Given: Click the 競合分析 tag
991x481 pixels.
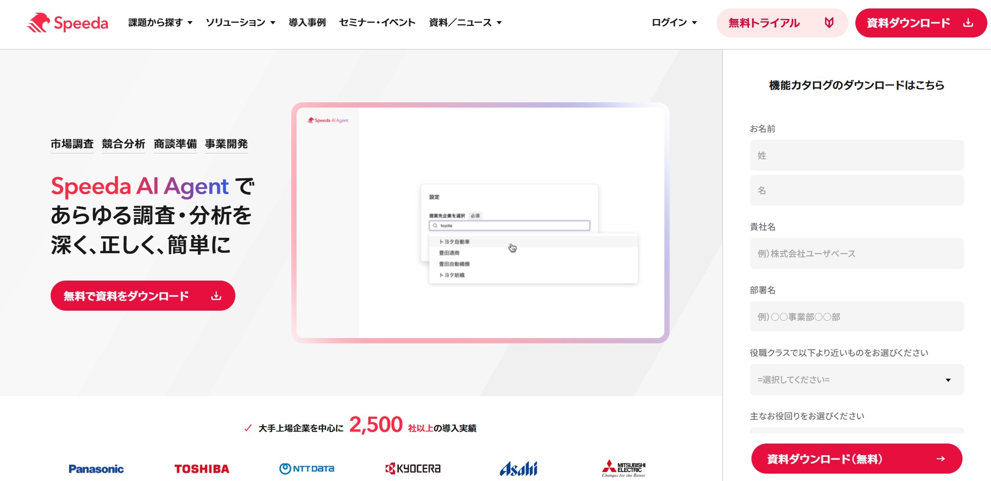Looking at the screenshot, I should coord(123,144).
